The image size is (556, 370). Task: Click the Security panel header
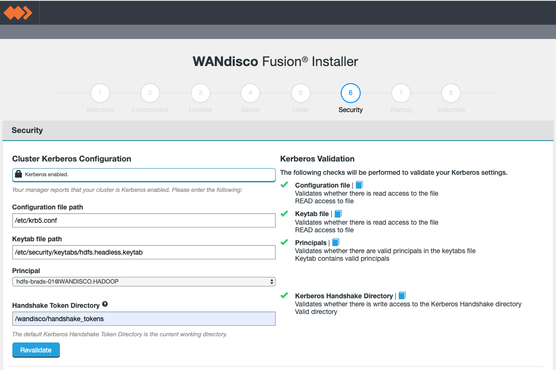pos(278,131)
